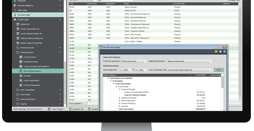Select the Other - Royalties Received row

pyautogui.click(x=154, y=21)
